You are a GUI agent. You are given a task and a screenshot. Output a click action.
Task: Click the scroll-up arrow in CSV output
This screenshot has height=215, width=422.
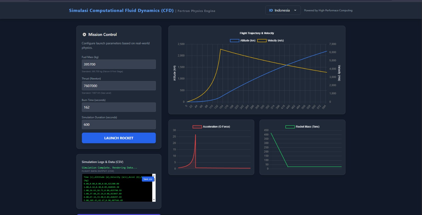coord(154,175)
